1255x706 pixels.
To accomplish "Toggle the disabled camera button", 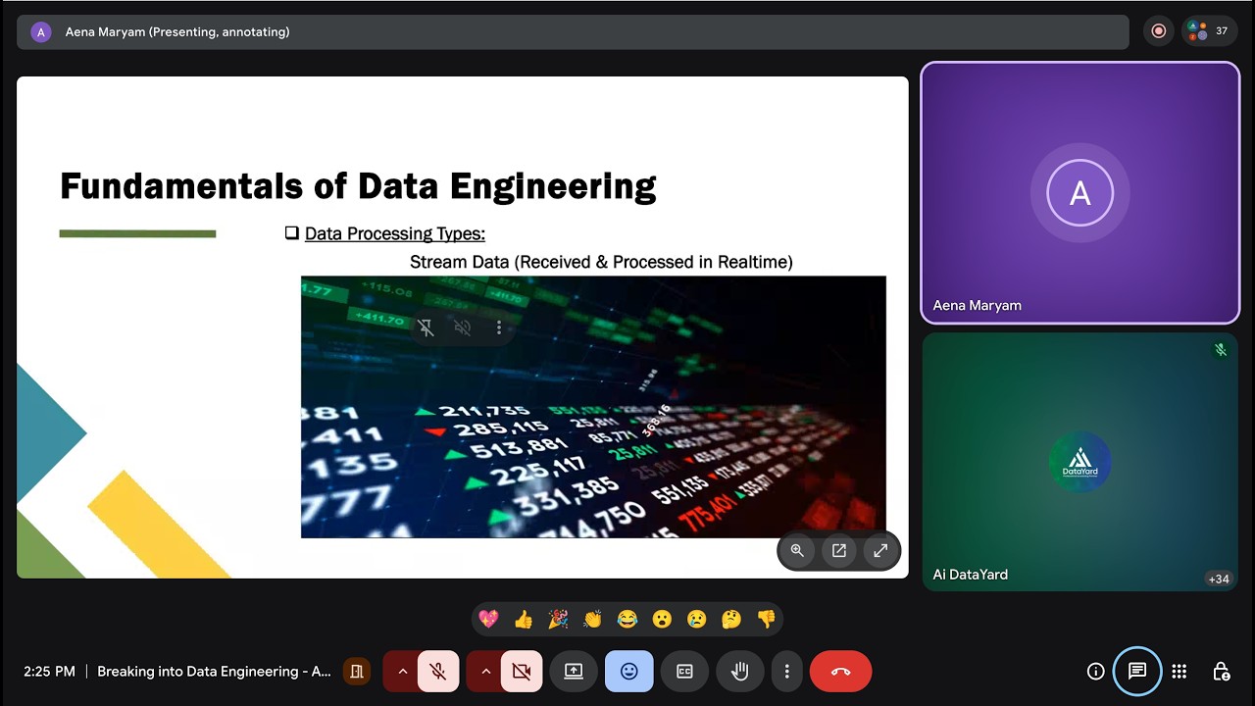I will point(522,672).
